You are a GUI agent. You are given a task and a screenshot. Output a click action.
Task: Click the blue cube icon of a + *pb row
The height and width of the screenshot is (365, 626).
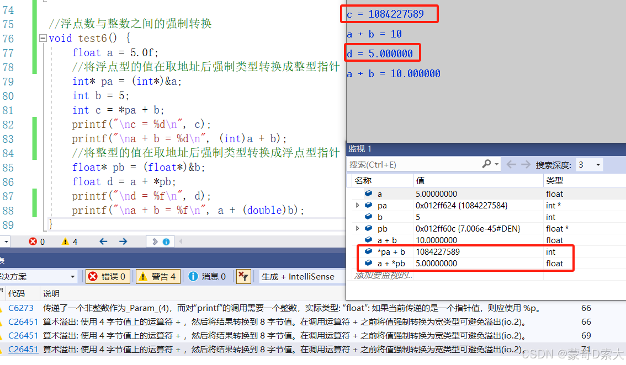tap(369, 263)
